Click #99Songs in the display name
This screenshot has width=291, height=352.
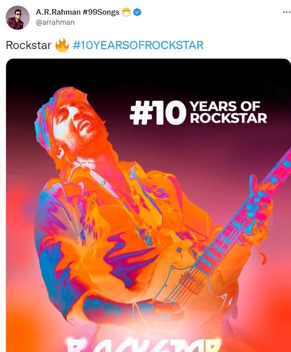pos(101,12)
